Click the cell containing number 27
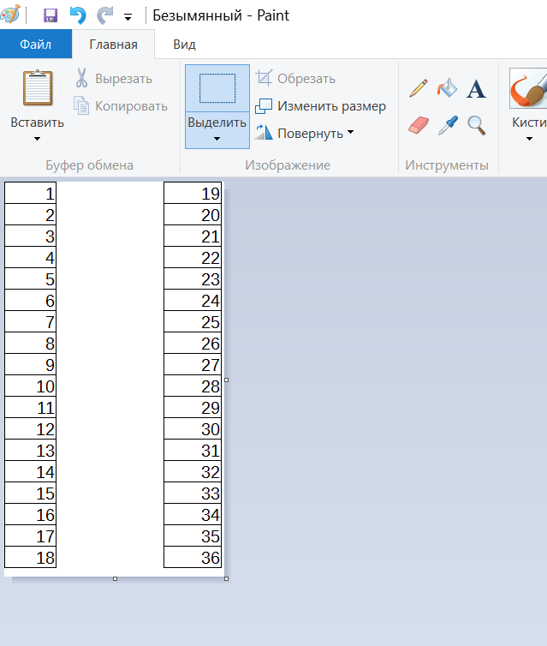547x646 pixels. pos(193,364)
